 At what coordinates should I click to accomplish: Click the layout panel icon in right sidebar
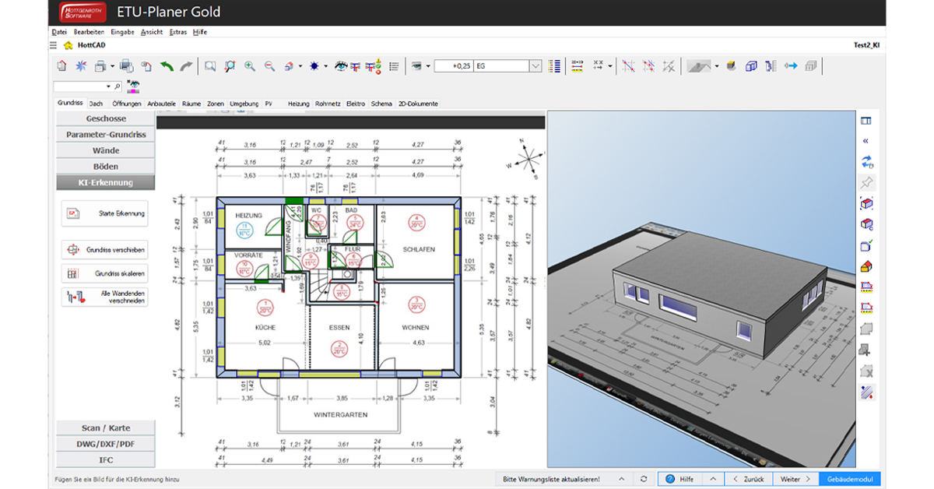866,121
